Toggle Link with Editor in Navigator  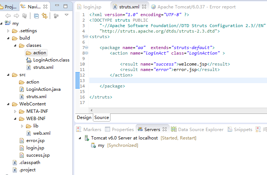pos(45,16)
